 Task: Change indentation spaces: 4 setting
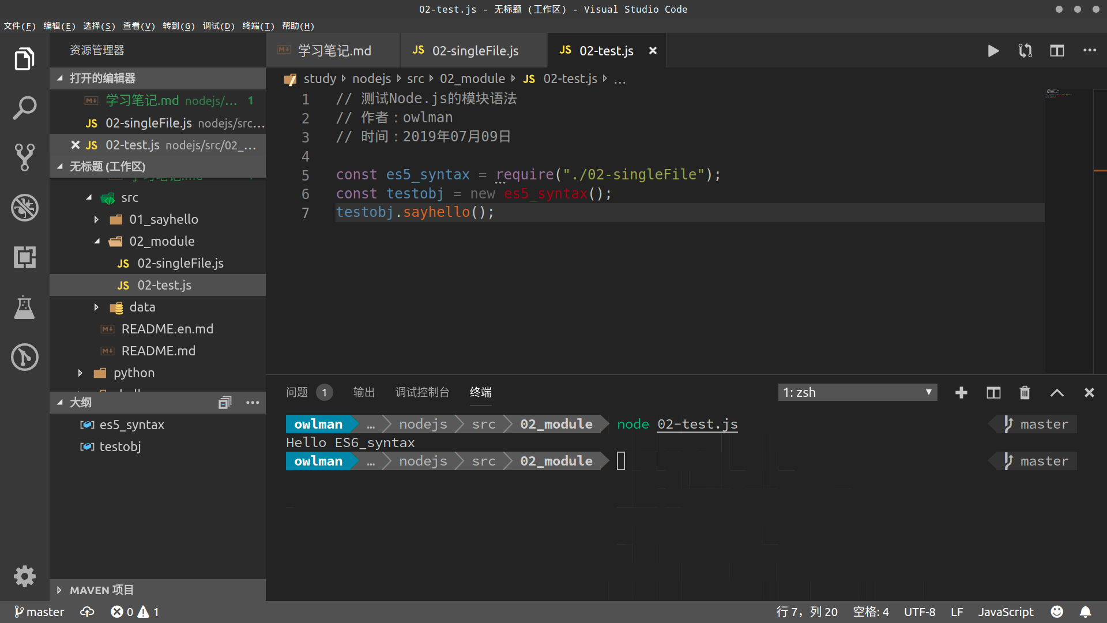click(871, 612)
